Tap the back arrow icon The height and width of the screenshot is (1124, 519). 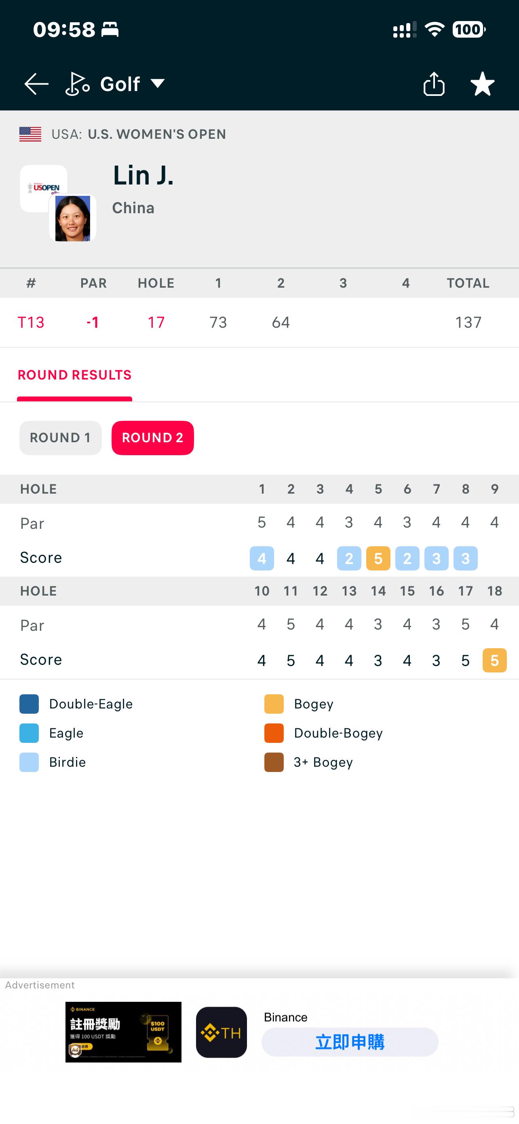pos(36,84)
